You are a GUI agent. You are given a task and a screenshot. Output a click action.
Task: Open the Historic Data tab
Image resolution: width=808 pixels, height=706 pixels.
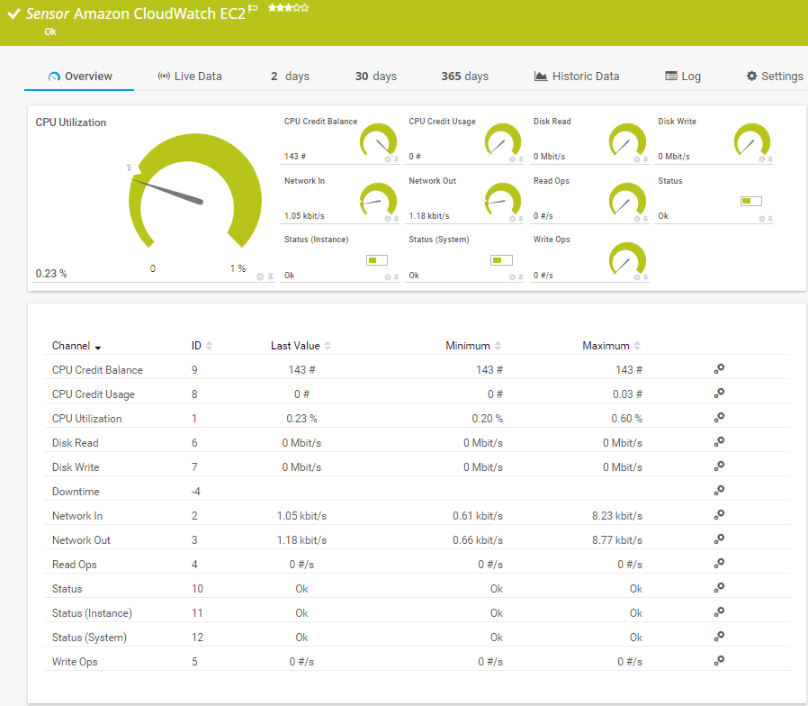(577, 77)
